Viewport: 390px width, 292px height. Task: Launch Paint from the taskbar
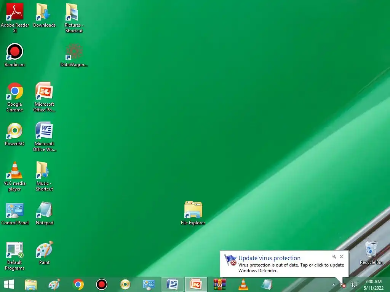click(54, 284)
